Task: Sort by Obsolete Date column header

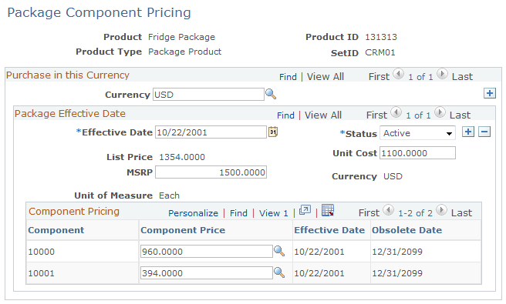Action: (x=407, y=230)
